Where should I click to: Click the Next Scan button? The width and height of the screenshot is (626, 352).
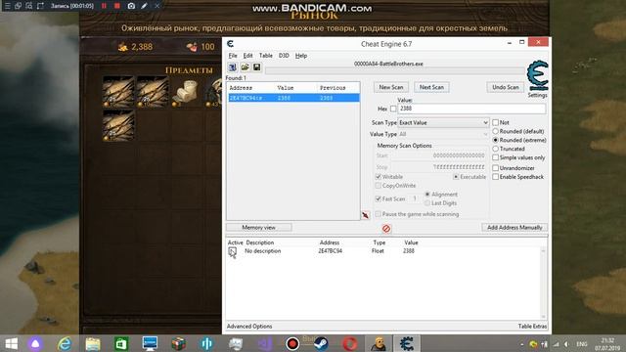pos(431,87)
